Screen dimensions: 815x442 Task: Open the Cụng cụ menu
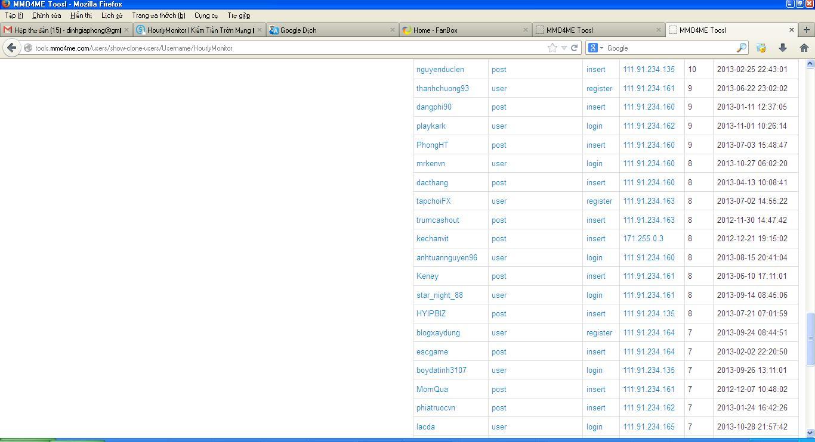pos(206,15)
